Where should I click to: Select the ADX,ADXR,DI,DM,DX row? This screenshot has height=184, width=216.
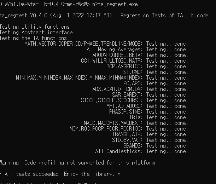pyautogui.click(x=140, y=89)
